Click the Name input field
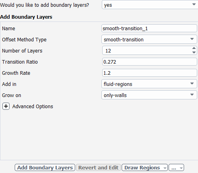198x173 pixels. 149,28
